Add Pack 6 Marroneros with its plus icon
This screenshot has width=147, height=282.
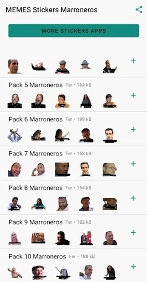coord(133,129)
